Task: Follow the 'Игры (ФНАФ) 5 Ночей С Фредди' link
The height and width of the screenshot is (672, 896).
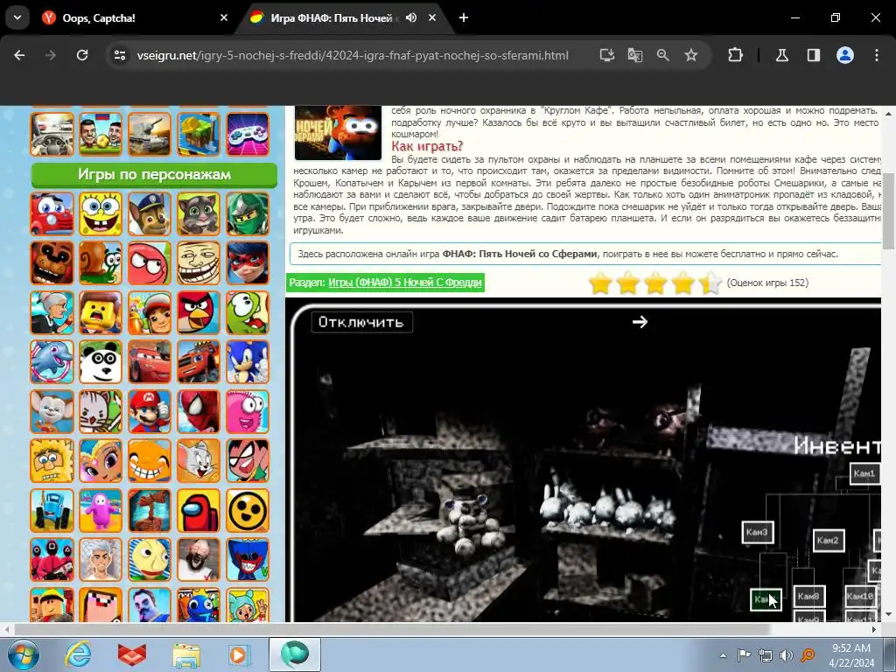Action: (x=405, y=283)
